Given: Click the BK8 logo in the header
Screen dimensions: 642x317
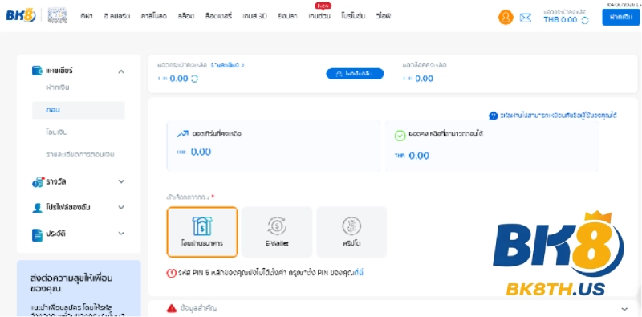Looking at the screenshot, I should [21, 16].
